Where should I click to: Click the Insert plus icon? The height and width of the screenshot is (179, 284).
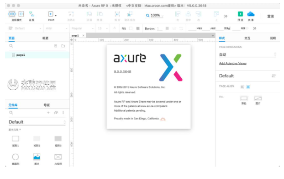point(51,14)
